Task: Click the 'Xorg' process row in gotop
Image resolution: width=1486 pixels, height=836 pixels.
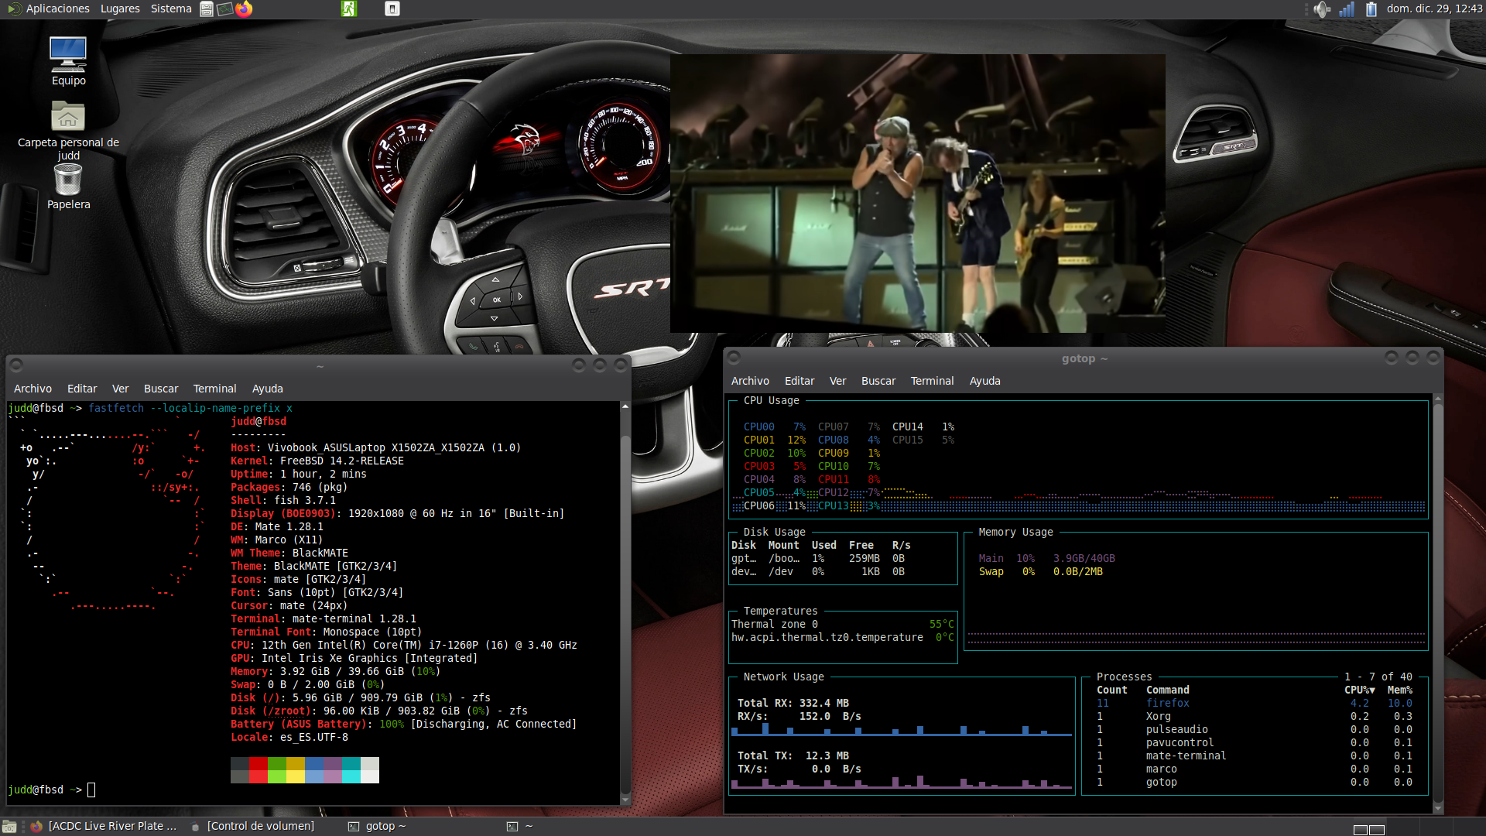Action: coord(1254,716)
